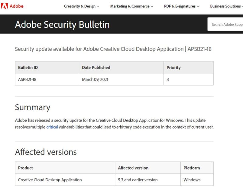Open the Business Solutions menu

tap(226, 6)
